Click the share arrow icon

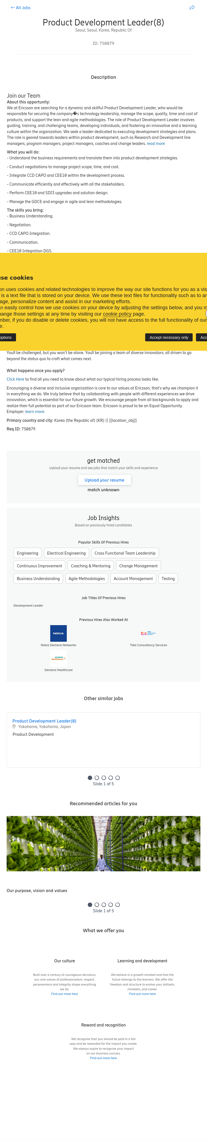click(x=192, y=7)
